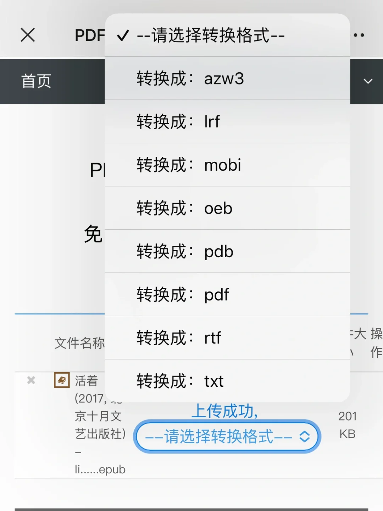This screenshot has width=383, height=511.
Task: Click the 上传成功 status text
Action: pyautogui.click(x=225, y=411)
